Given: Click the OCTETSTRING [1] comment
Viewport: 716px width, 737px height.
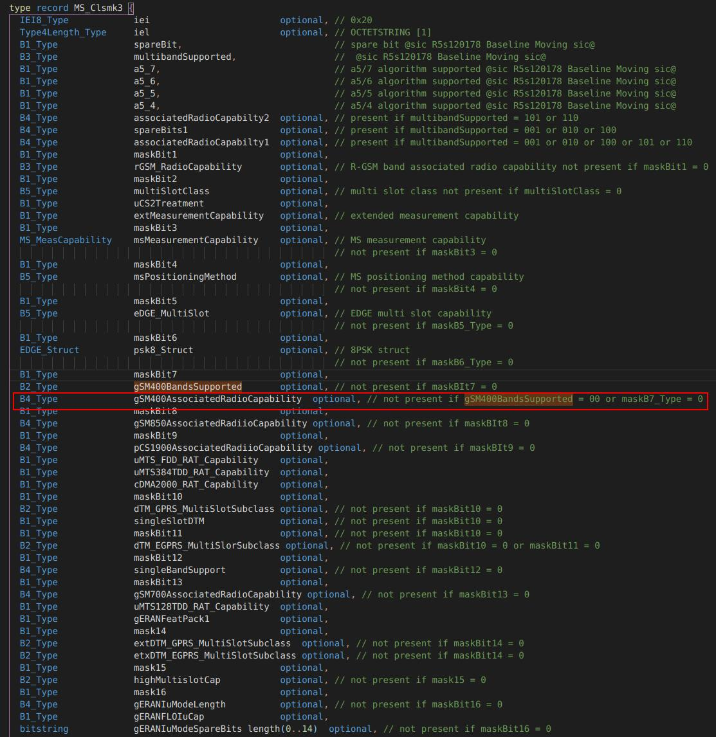Looking at the screenshot, I should click(x=390, y=32).
